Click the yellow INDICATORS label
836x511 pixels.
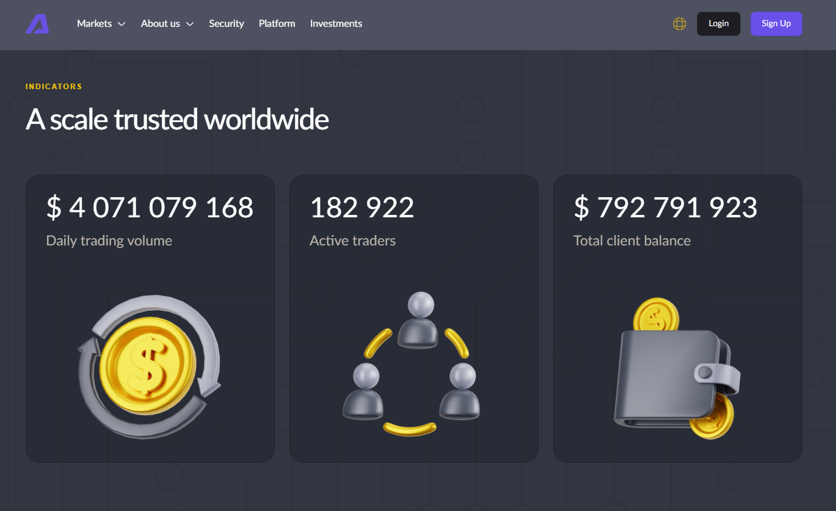click(x=54, y=87)
